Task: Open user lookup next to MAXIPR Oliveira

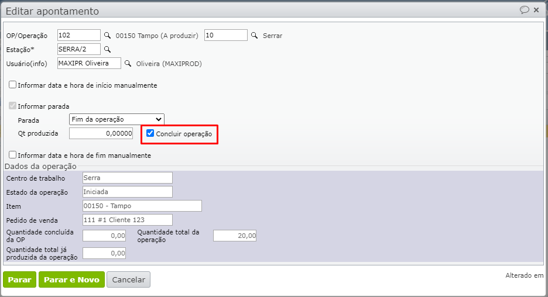Action: 128,63
